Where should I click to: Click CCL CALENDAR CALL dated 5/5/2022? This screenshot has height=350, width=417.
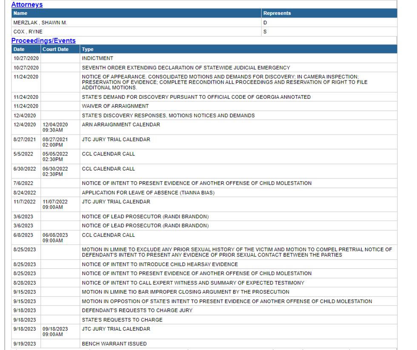(108, 154)
